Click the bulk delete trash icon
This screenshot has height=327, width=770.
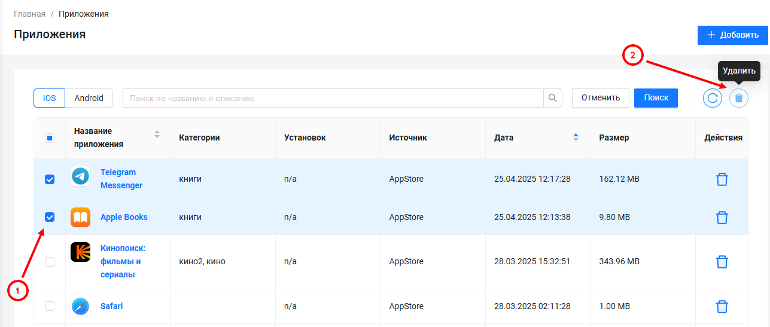pyautogui.click(x=739, y=98)
